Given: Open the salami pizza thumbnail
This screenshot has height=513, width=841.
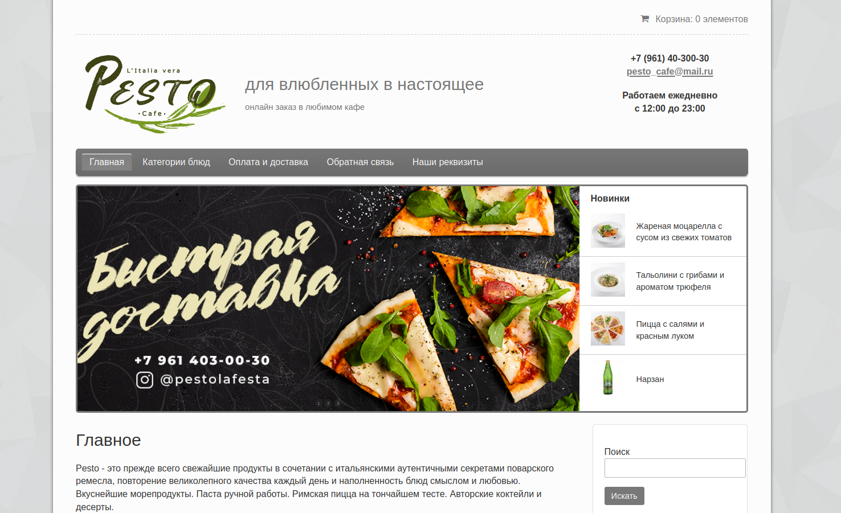Looking at the screenshot, I should tap(607, 329).
